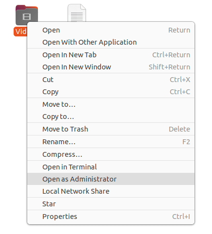212x234 pixels.
Task: Click Star in the context menu
Action: point(111,204)
